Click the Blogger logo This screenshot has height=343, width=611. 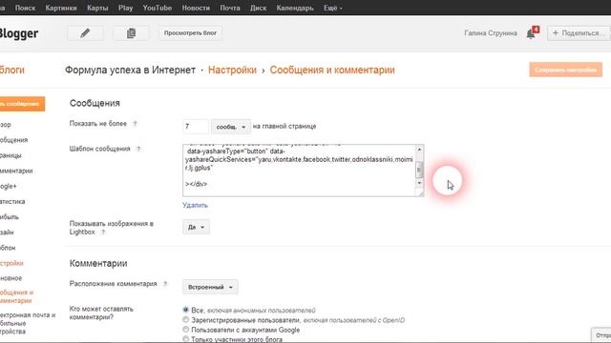click(x=19, y=33)
